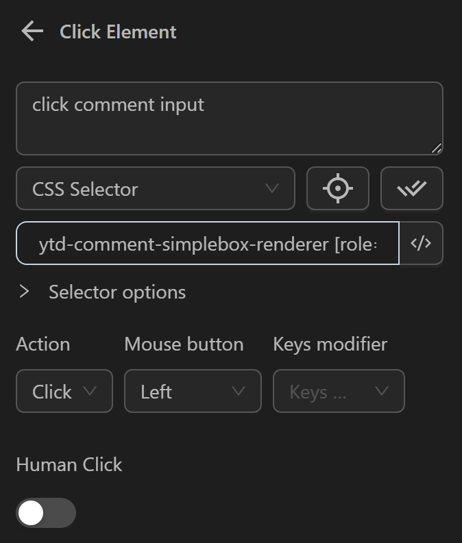
Task: Click the arrow in the CSS Selector box
Action: pos(272,188)
